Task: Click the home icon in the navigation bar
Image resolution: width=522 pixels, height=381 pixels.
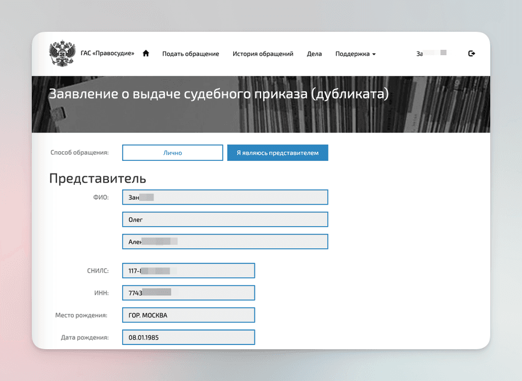Action: (x=146, y=53)
